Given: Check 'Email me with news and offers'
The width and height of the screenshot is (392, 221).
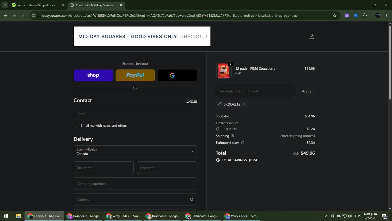Looking at the screenshot, I should tap(76, 125).
